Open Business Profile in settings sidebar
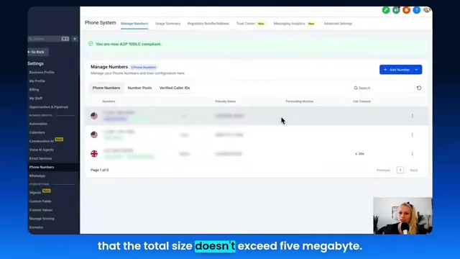The height and width of the screenshot is (259, 460). (42, 72)
